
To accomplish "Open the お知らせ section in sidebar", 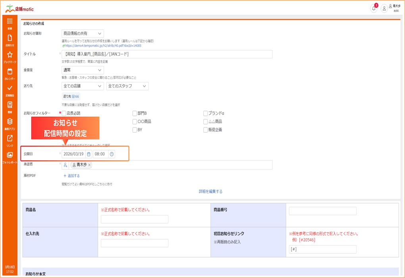I will coord(10,40).
